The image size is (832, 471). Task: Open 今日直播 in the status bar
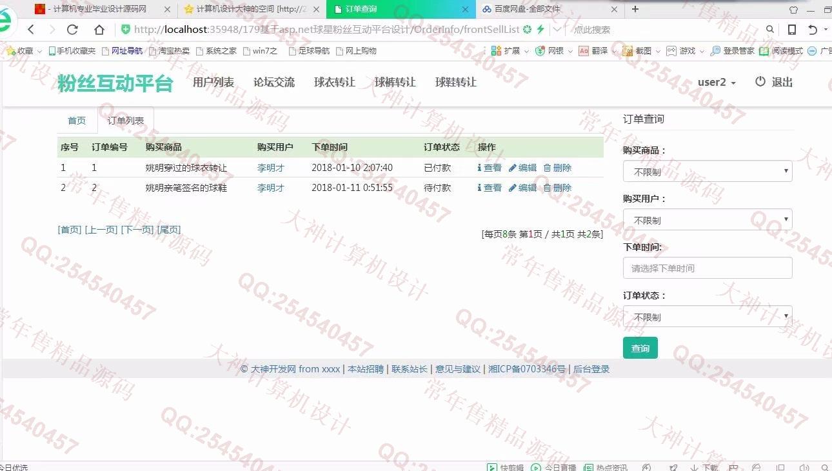pos(553,467)
